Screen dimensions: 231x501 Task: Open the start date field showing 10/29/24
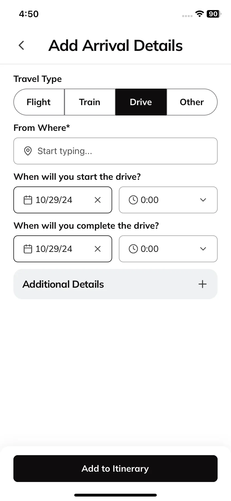(63, 200)
